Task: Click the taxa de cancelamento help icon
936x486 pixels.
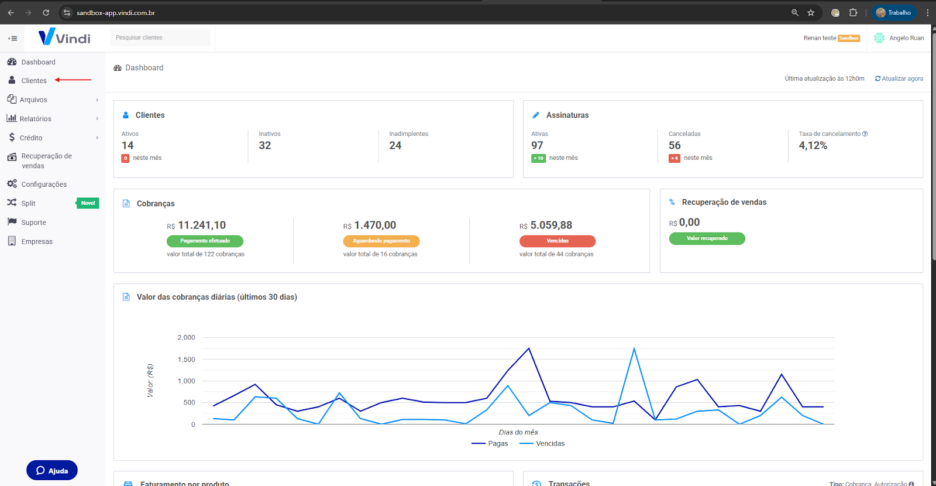Action: (865, 134)
